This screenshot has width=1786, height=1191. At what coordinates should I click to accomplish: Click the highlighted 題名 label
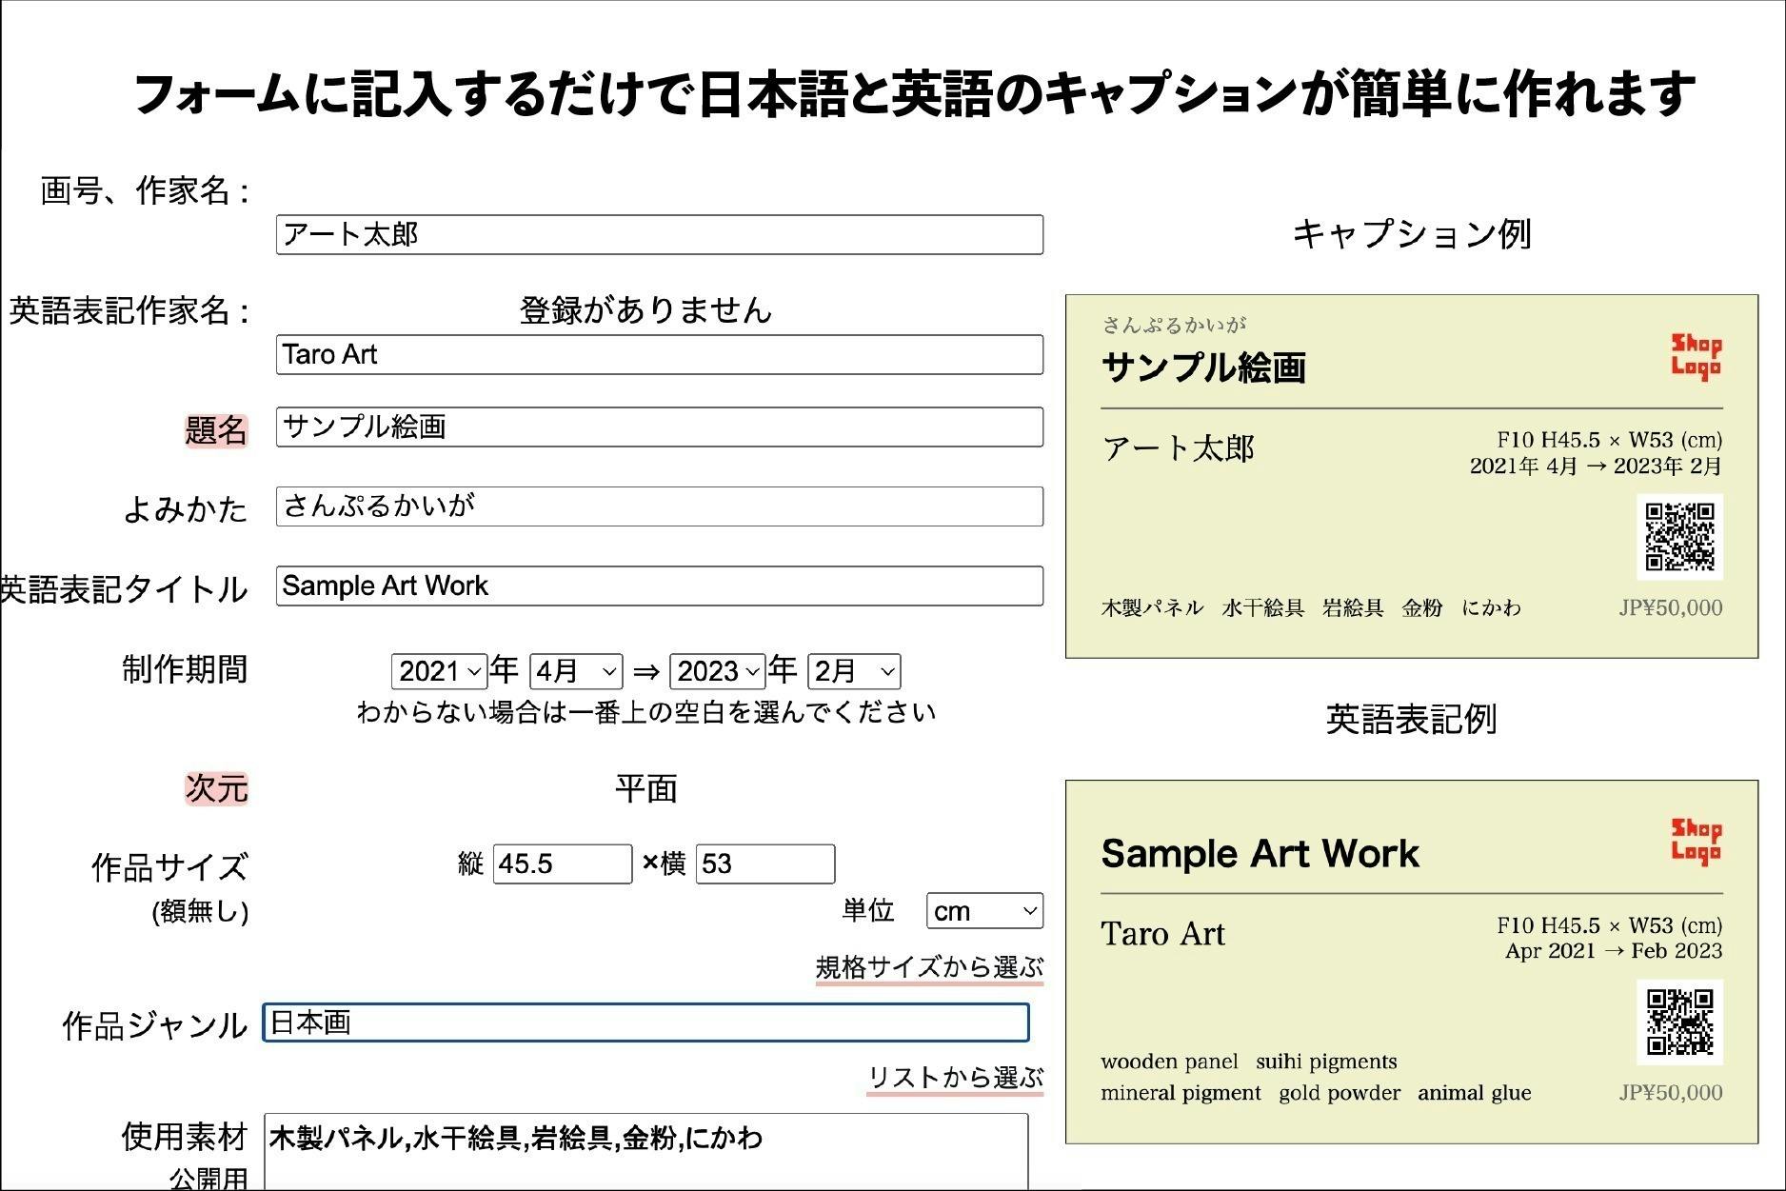pos(216,430)
